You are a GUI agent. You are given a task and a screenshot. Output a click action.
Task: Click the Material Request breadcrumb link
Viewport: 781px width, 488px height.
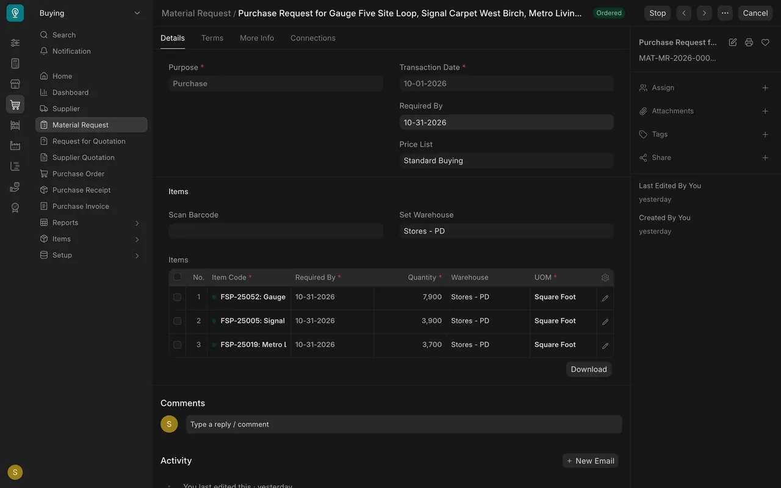coord(196,13)
